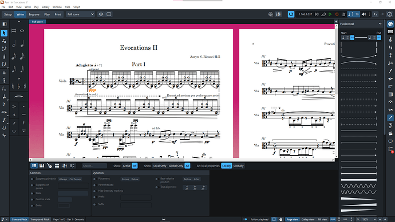Open the Clefs panel in the right toolbox

click(x=390, y=39)
